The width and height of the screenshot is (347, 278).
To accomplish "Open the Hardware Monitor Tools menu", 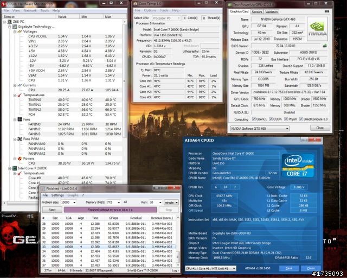I will click(x=44, y=10).
